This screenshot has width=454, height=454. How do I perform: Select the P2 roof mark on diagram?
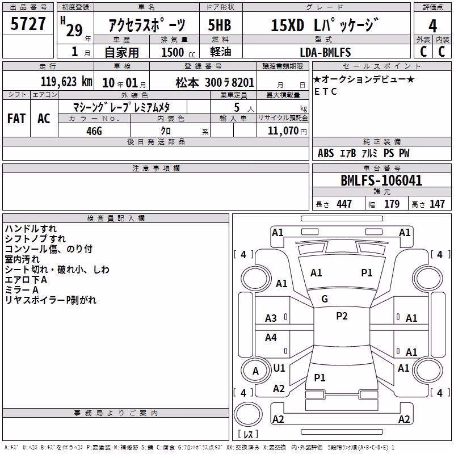point(342,316)
